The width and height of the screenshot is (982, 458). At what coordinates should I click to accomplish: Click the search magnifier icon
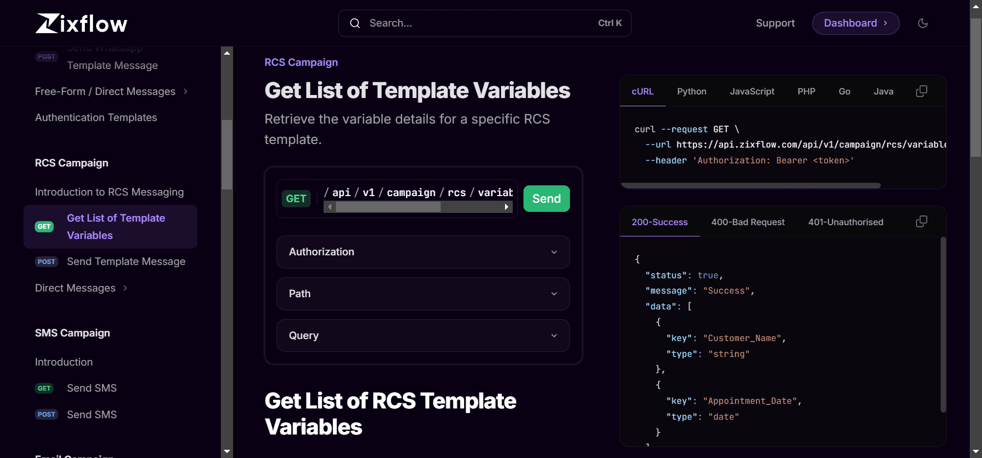[355, 23]
